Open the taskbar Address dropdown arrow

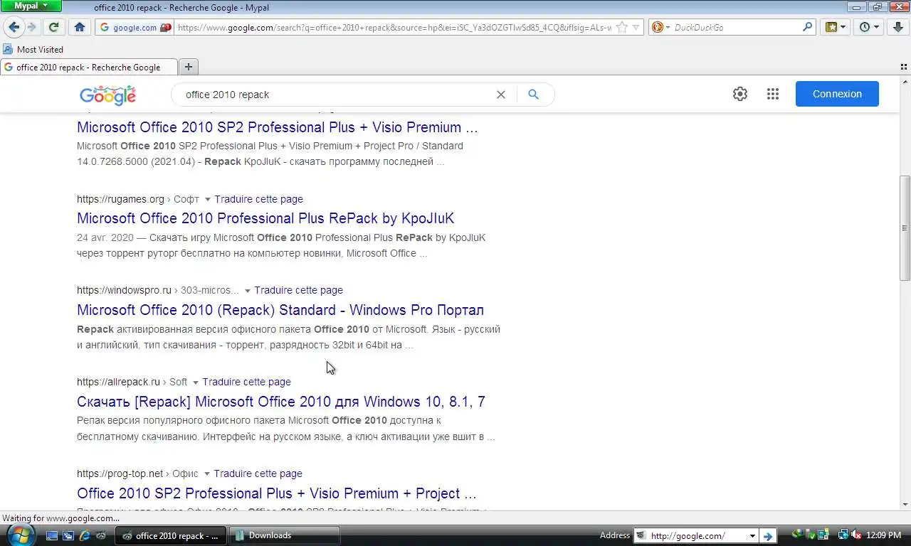752,535
